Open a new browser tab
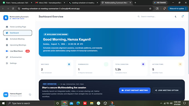This screenshot has width=189, height=106. coord(135,3)
